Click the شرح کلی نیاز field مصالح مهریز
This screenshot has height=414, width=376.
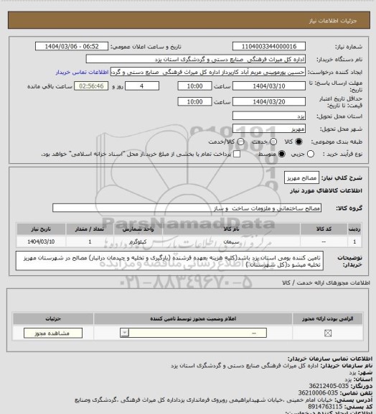(301, 178)
